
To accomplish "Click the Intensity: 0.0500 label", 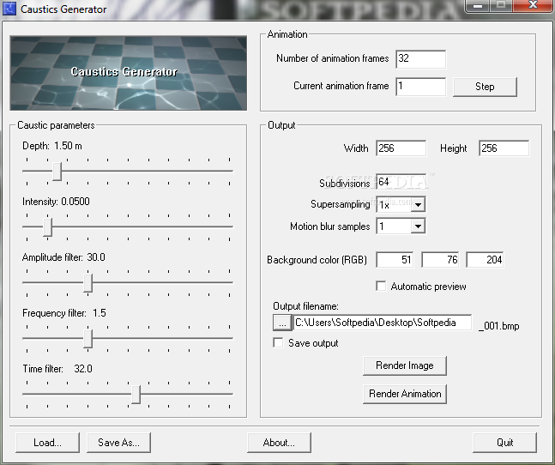I will [56, 202].
